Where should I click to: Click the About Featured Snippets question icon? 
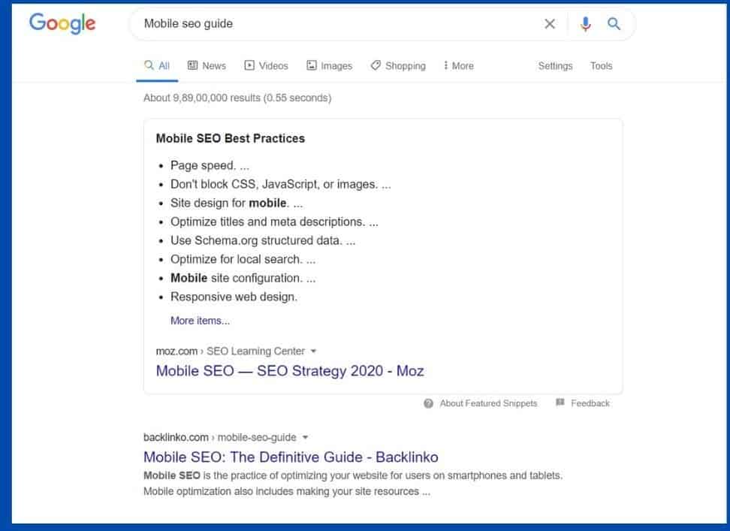pos(428,403)
